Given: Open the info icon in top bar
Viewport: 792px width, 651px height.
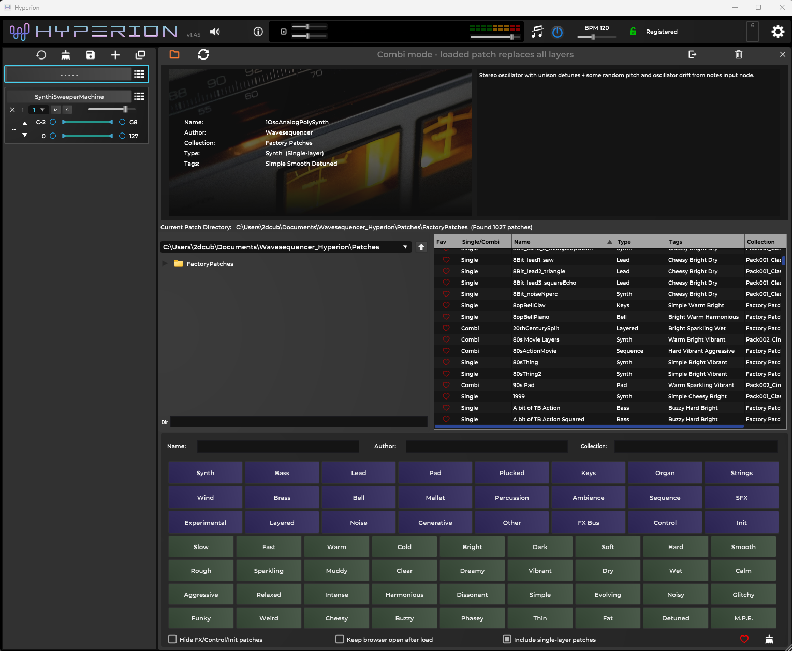Looking at the screenshot, I should pos(258,32).
